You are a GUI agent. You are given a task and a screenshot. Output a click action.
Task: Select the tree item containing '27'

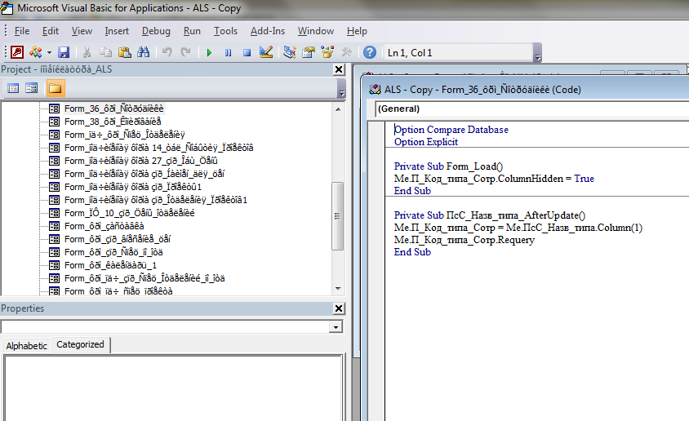[x=140, y=161]
